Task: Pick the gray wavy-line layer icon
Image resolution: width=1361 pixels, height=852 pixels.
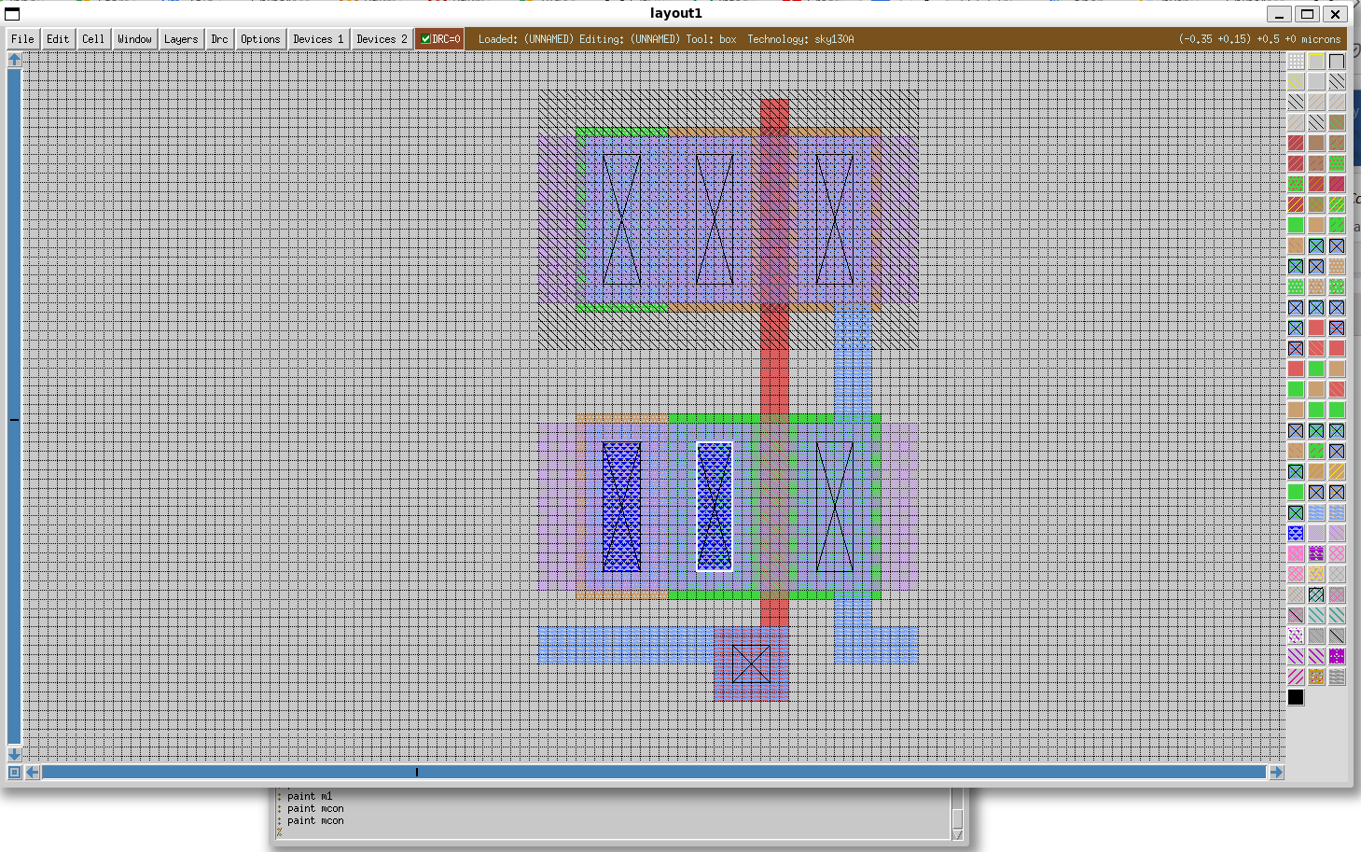Action: 1337,677
